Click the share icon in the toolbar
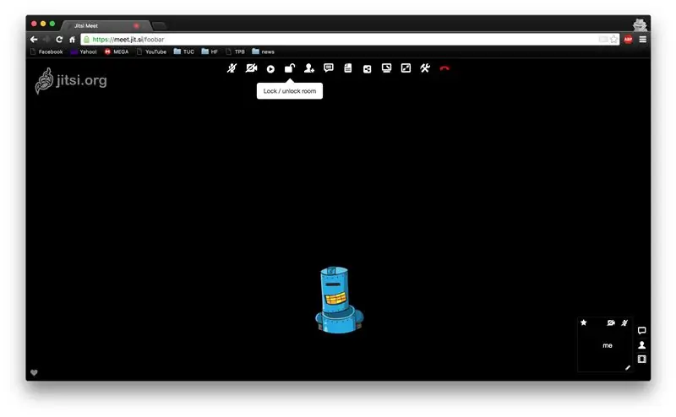 click(x=367, y=69)
